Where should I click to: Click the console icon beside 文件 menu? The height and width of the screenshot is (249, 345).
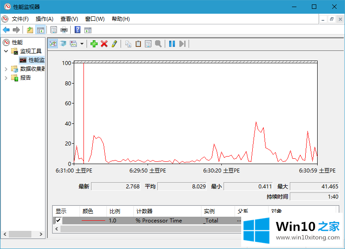[x=5, y=19]
